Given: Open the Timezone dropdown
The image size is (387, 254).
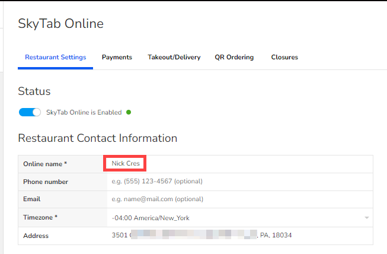Looking at the screenshot, I should [237, 218].
